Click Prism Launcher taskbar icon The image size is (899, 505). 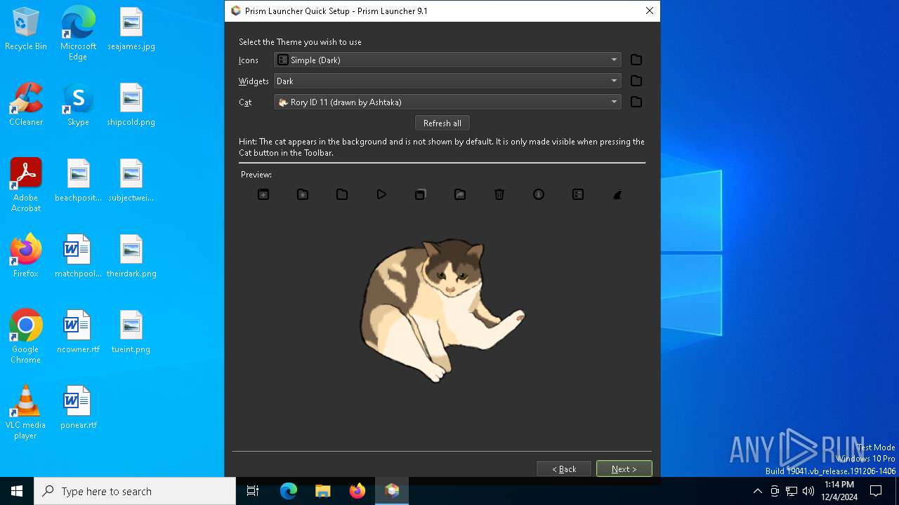(392, 491)
